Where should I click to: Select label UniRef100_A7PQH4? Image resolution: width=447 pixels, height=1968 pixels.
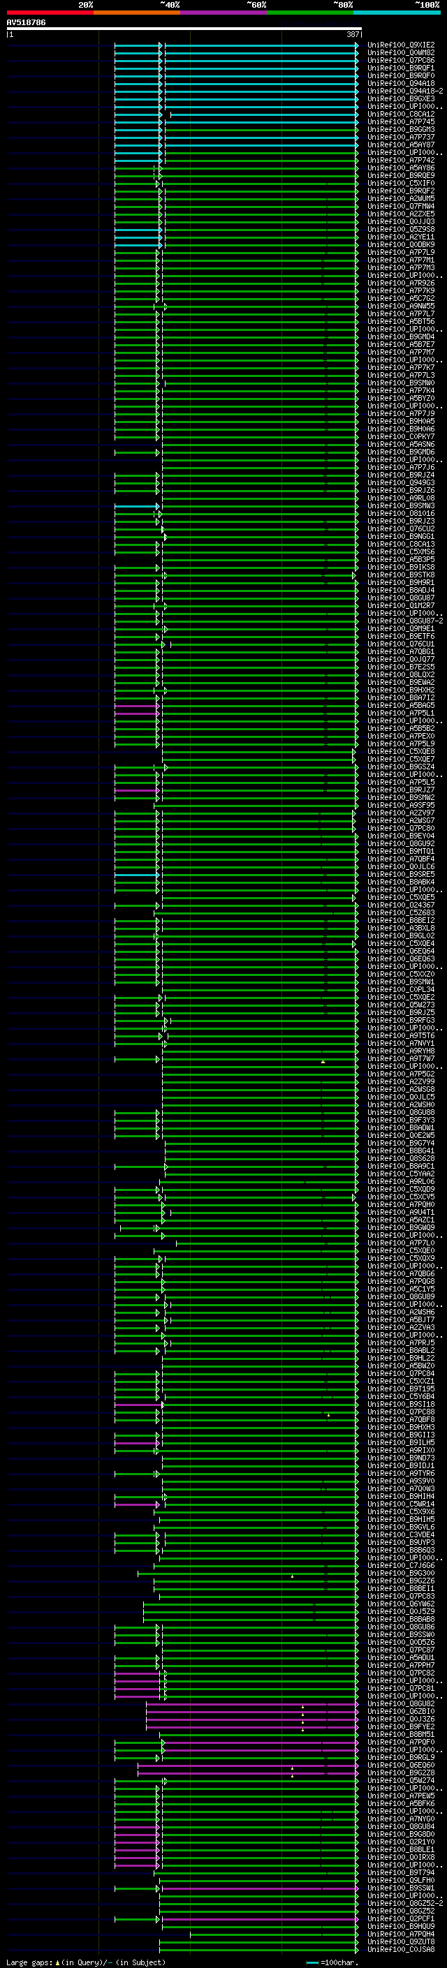coord(400,1934)
